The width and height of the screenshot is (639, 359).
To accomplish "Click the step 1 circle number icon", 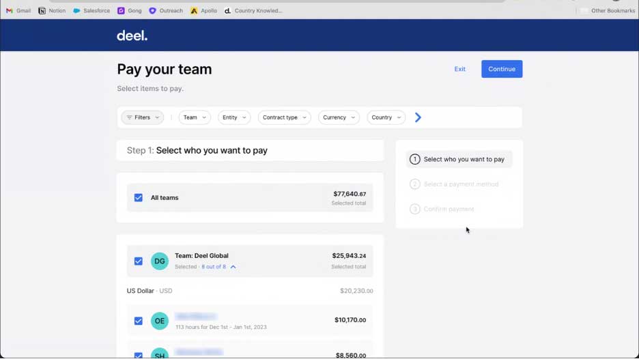I will [x=414, y=159].
